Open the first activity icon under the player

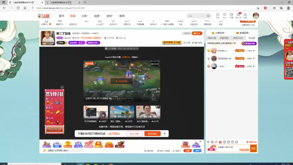point(47,145)
